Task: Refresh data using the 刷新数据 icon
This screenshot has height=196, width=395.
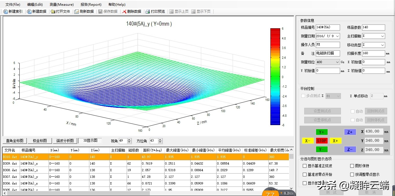Action: 84,12
